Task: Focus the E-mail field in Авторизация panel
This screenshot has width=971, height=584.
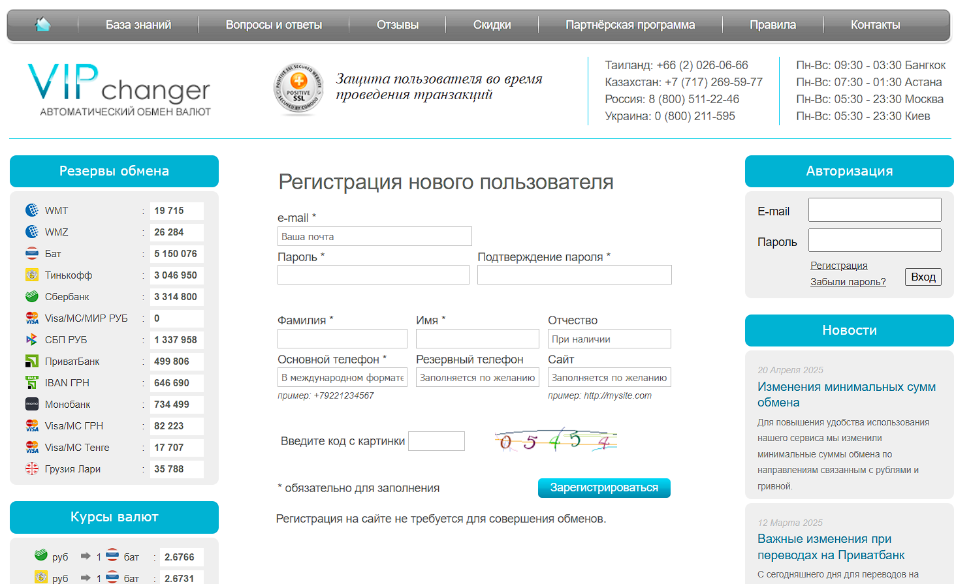Action: coord(875,210)
